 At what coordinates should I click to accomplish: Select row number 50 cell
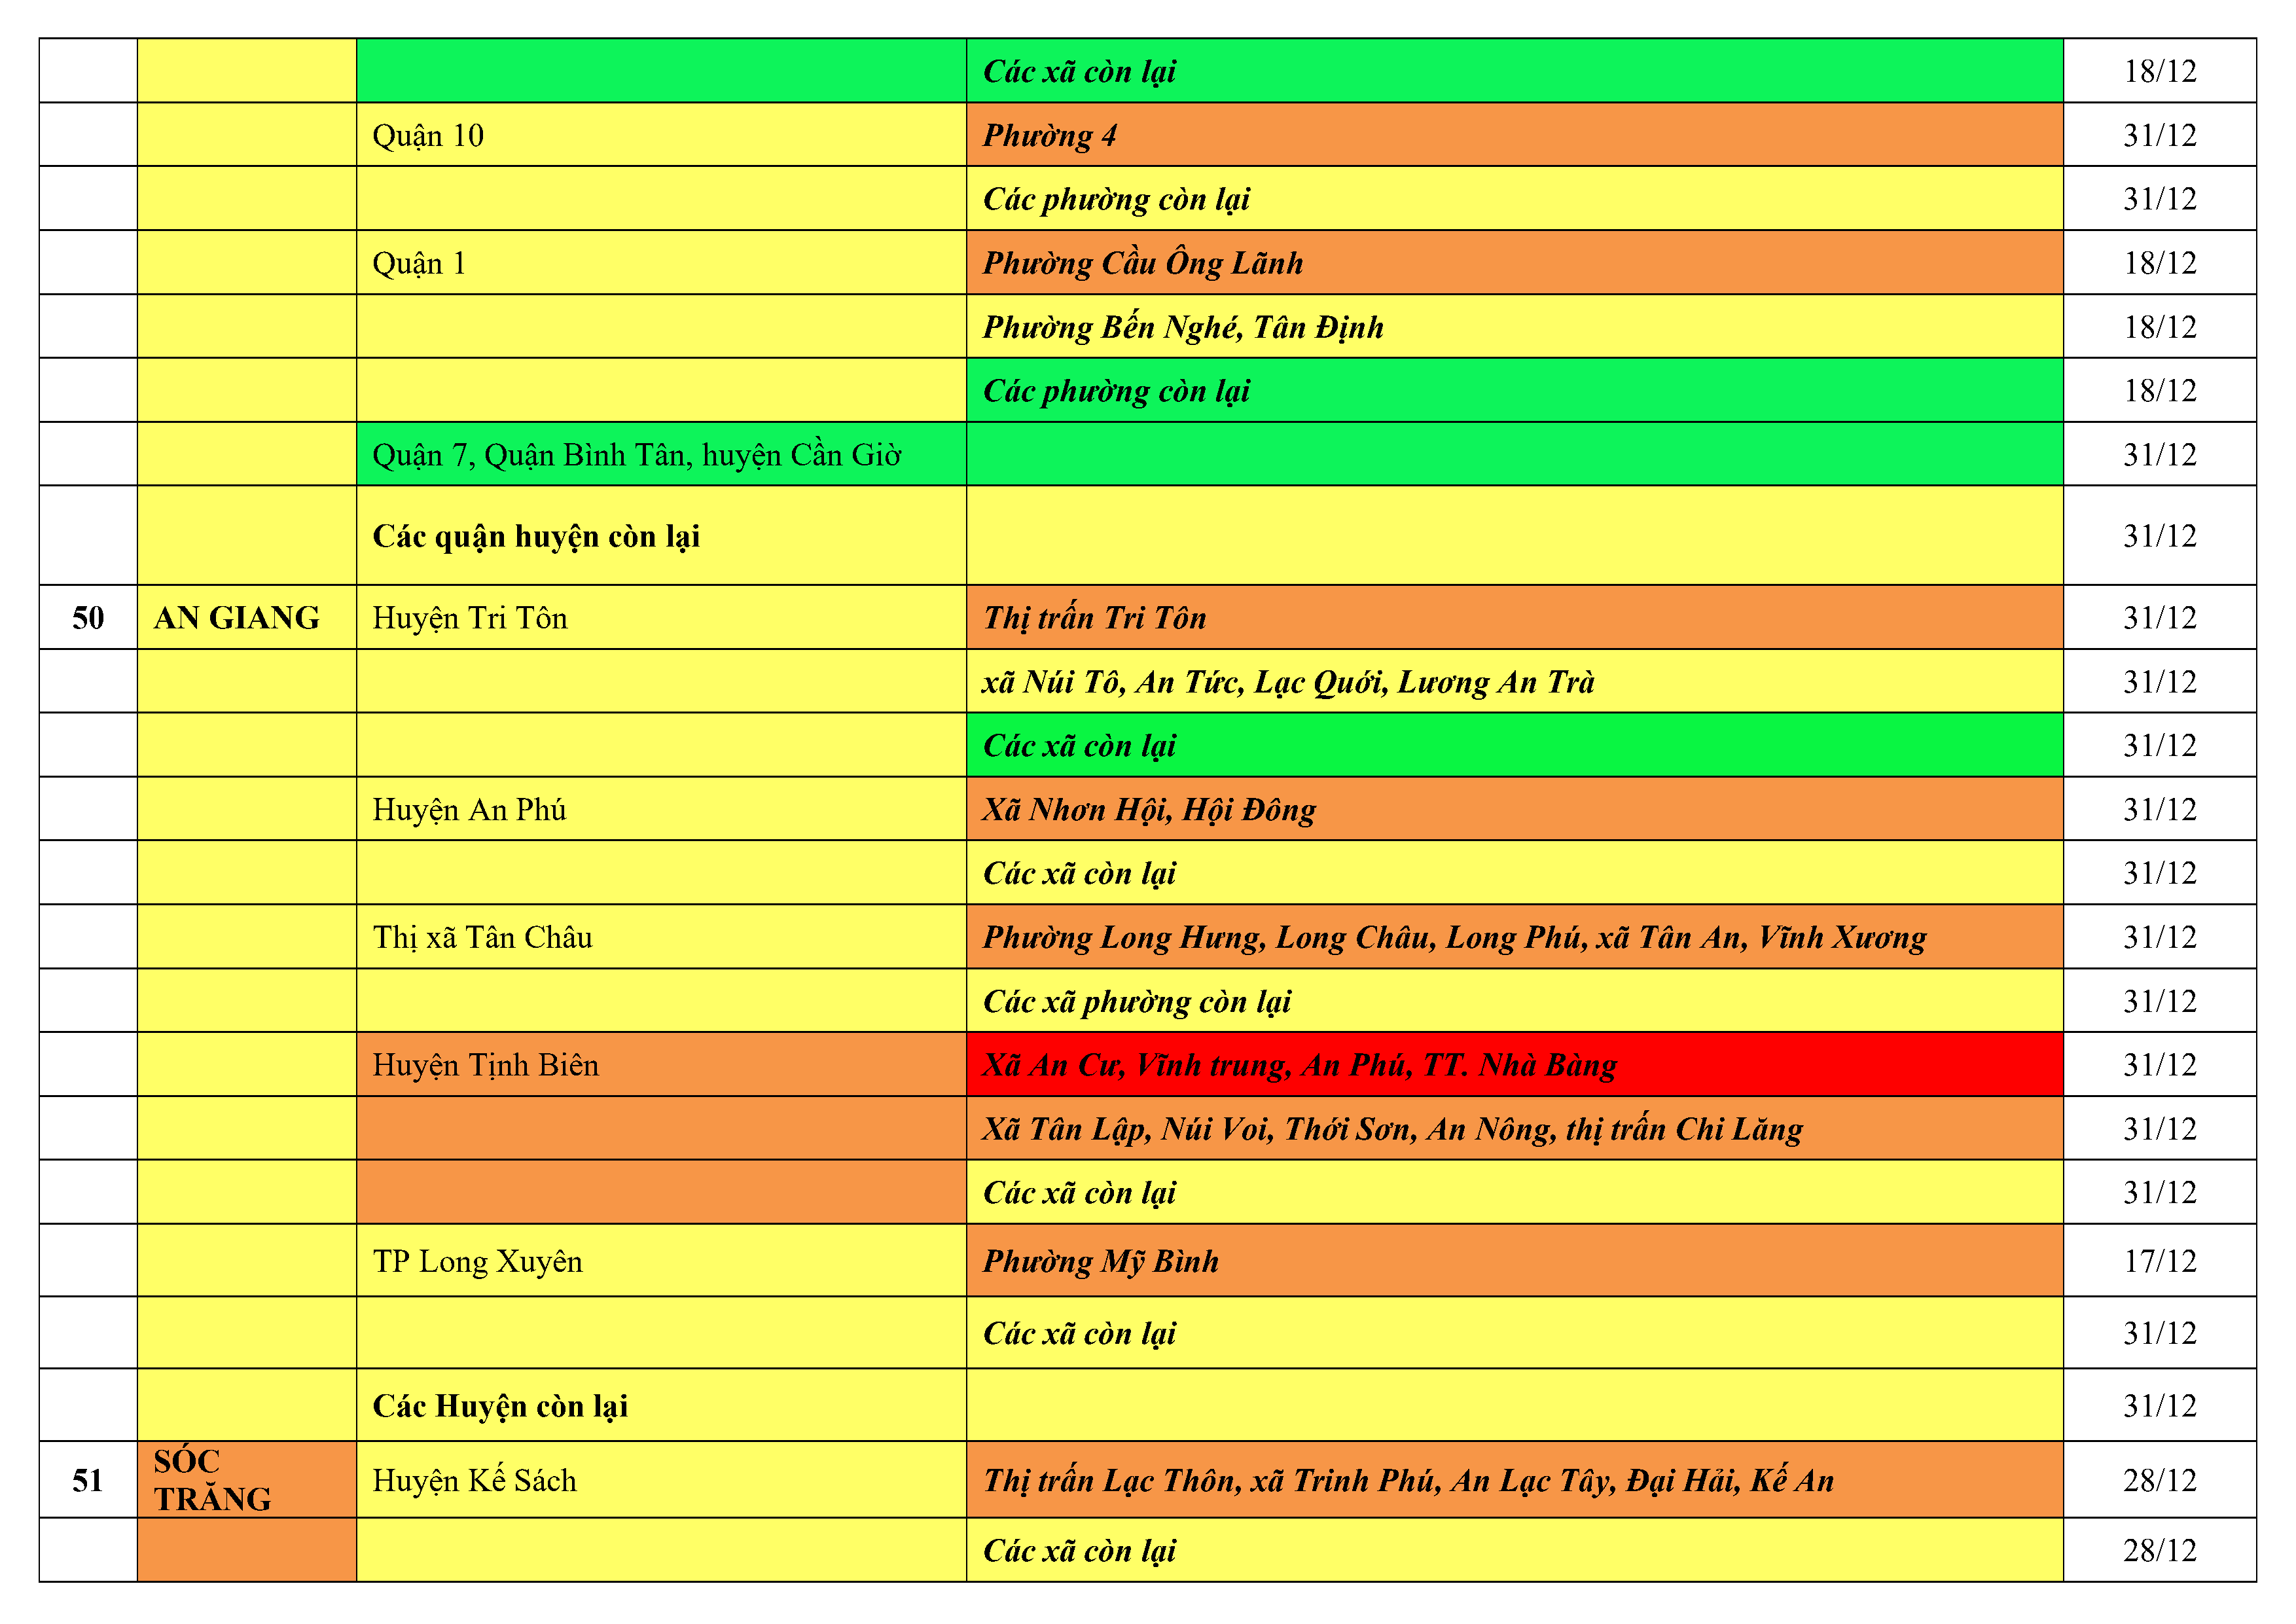tap(88, 618)
